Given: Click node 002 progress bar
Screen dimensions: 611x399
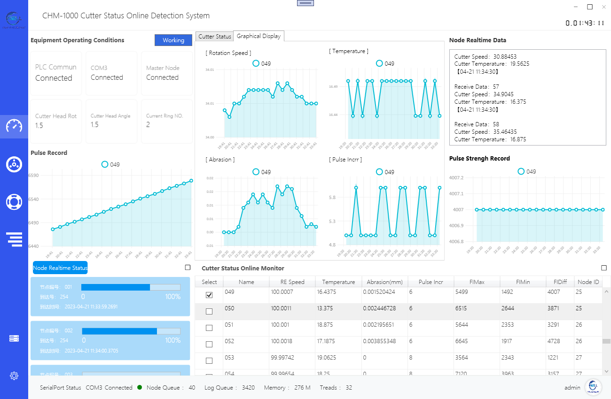Looking at the screenshot, I should [131, 331].
